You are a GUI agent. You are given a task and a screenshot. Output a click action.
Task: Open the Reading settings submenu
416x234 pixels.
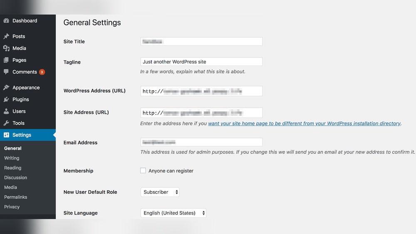13,168
